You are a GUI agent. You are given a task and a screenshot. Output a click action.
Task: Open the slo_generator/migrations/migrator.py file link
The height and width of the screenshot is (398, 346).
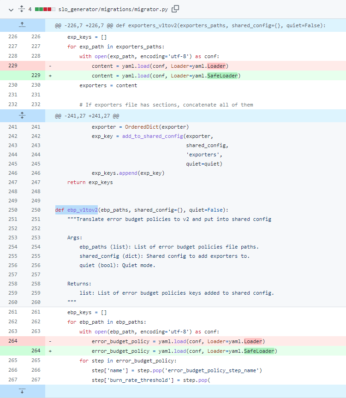(x=113, y=9)
